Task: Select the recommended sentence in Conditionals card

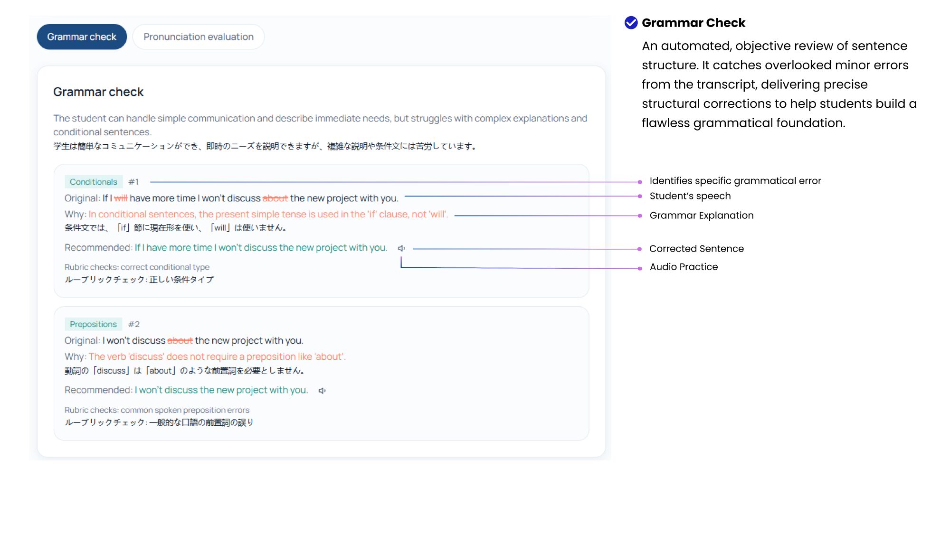Action: pyautogui.click(x=261, y=248)
